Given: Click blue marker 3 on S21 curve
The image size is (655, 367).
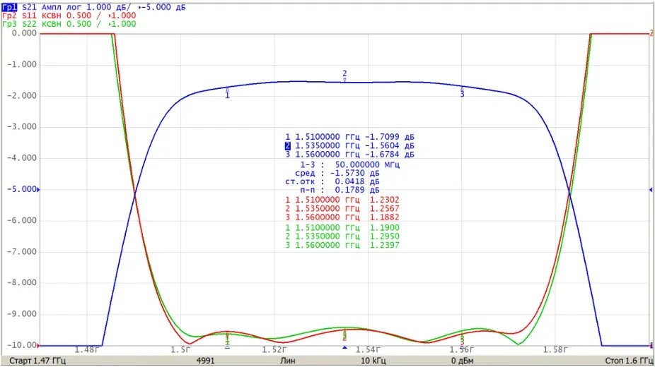Looking at the screenshot, I should [462, 92].
